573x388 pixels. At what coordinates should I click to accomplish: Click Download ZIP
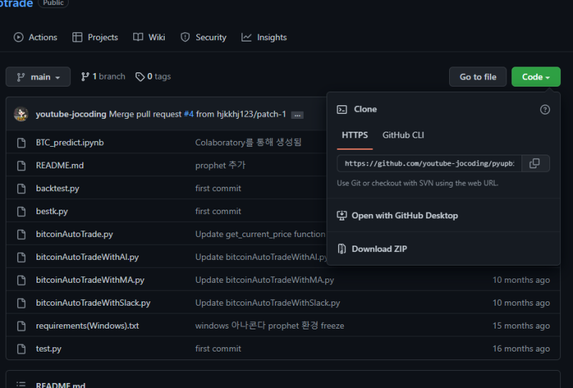(380, 249)
